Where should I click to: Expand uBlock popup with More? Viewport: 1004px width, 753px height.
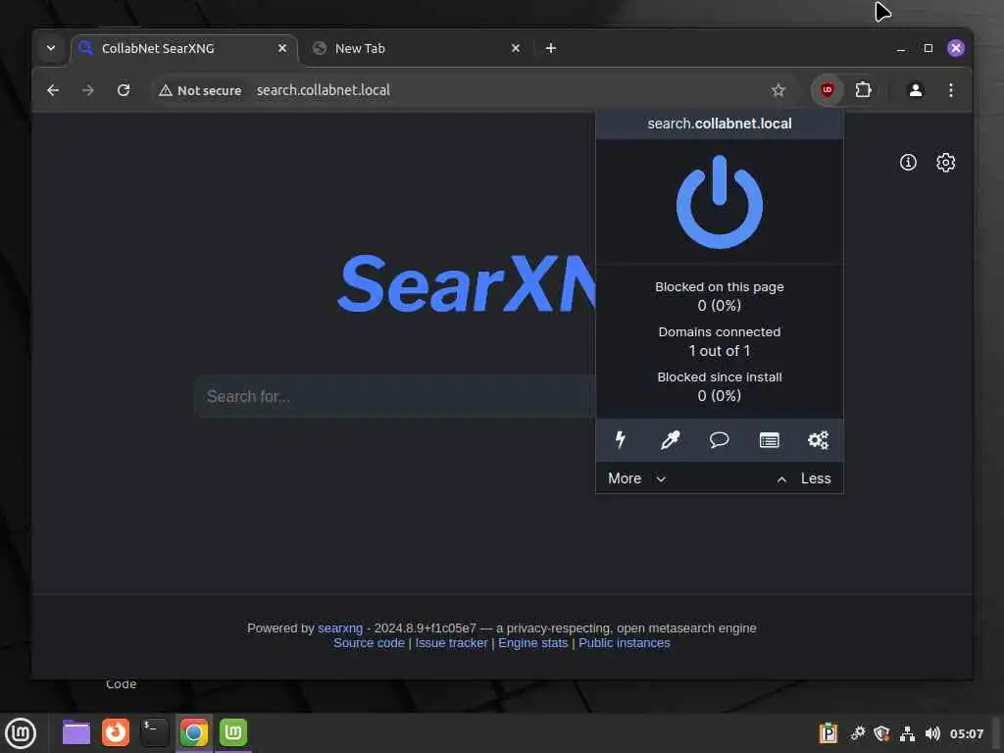pyautogui.click(x=637, y=478)
